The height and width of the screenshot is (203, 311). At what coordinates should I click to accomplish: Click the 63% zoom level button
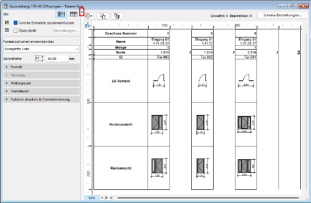click(92, 198)
